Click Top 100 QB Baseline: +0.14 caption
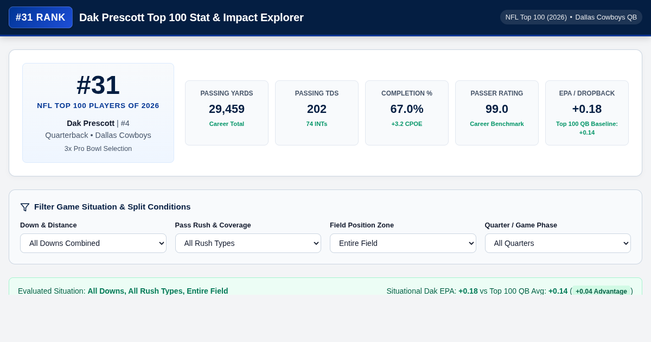The image size is (651, 342). pyautogui.click(x=587, y=128)
